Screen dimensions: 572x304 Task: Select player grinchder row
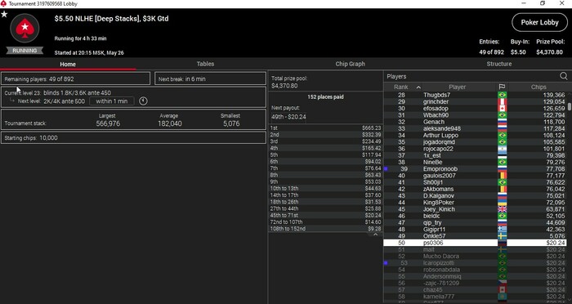click(x=475, y=102)
